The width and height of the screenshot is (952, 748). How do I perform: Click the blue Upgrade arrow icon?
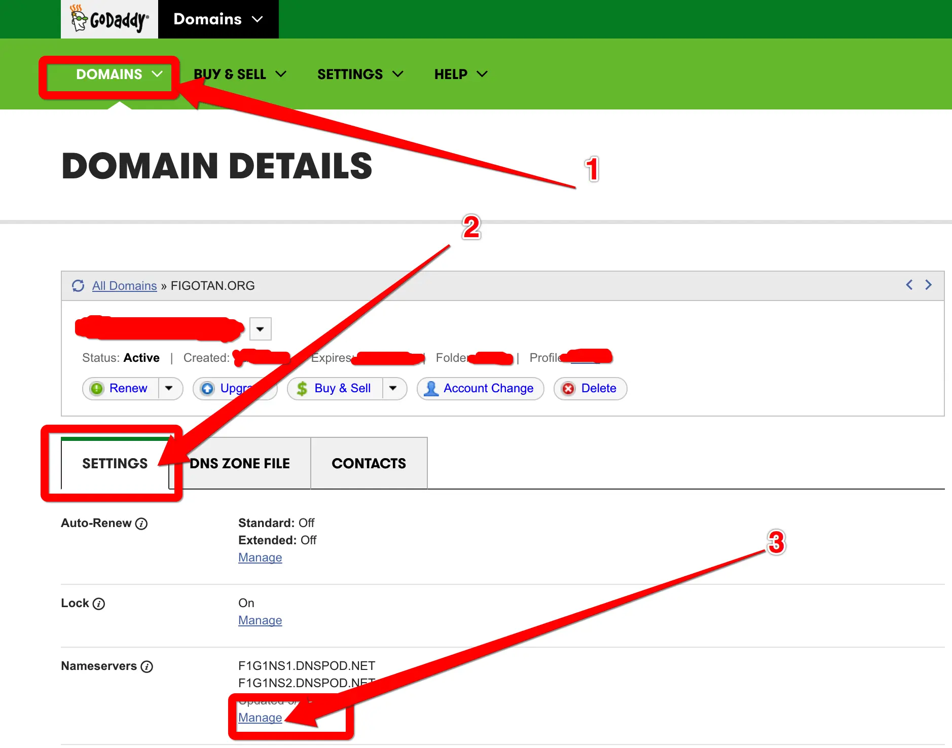coord(207,389)
